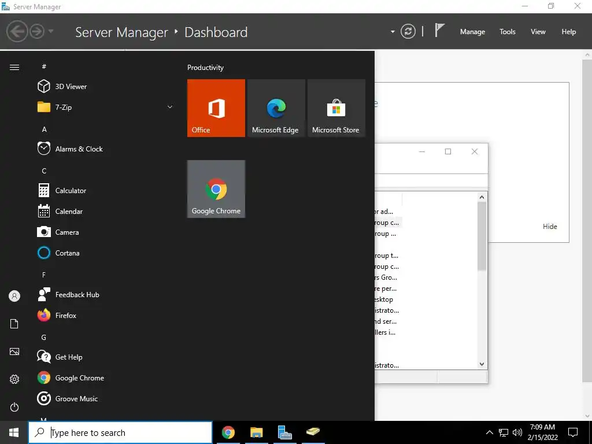Viewport: 592px width, 444px height.
Task: Open Chrome from the taskbar
Action: (x=228, y=432)
